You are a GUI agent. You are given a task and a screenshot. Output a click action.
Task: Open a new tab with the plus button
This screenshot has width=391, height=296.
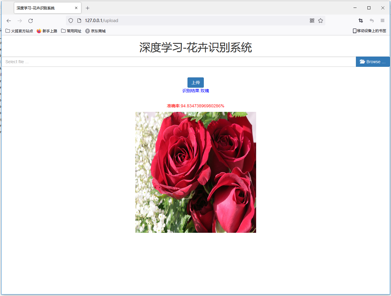coord(88,8)
